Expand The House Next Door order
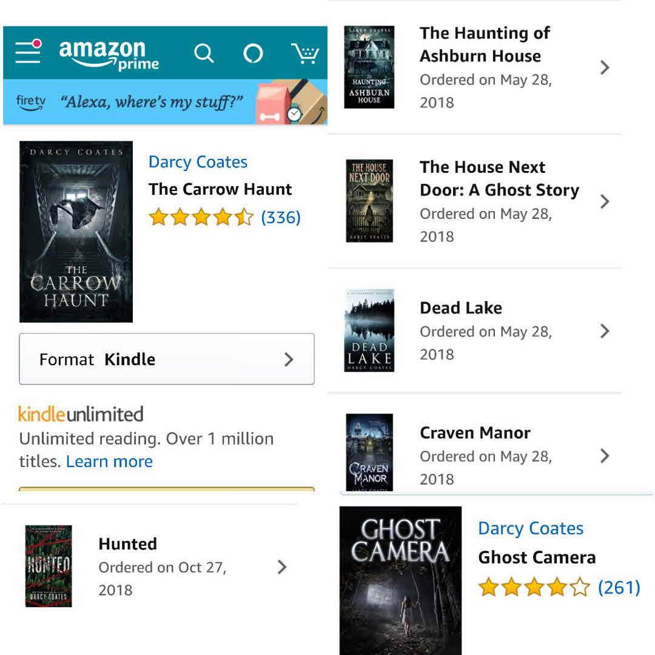Viewport: 655px width, 655px height. point(604,201)
